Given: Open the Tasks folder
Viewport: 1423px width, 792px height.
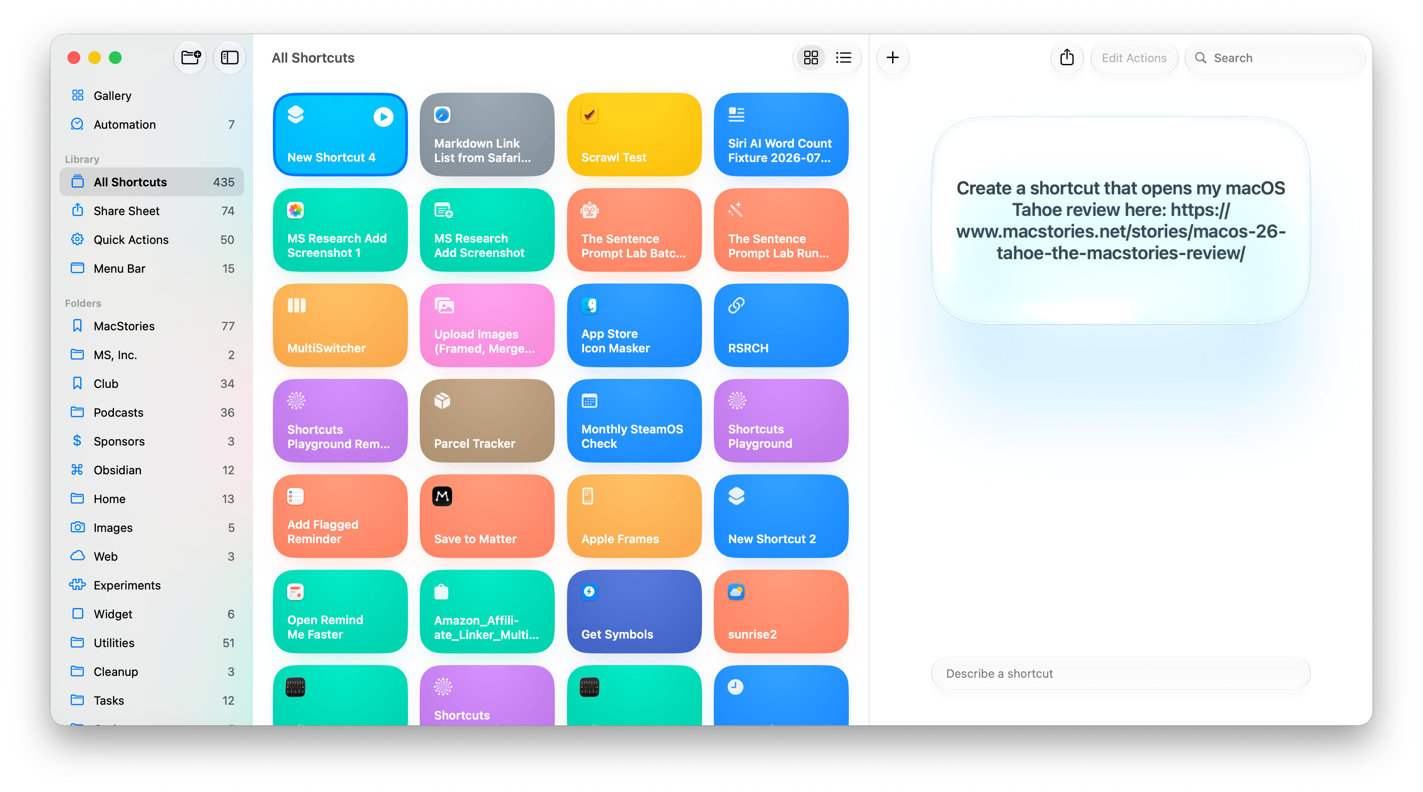Looking at the screenshot, I should tap(151, 700).
